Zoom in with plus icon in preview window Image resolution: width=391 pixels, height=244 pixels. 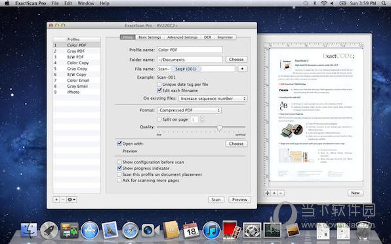coord(274,193)
